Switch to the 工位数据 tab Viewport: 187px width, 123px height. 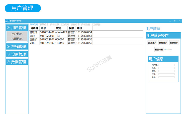click(96, 25)
